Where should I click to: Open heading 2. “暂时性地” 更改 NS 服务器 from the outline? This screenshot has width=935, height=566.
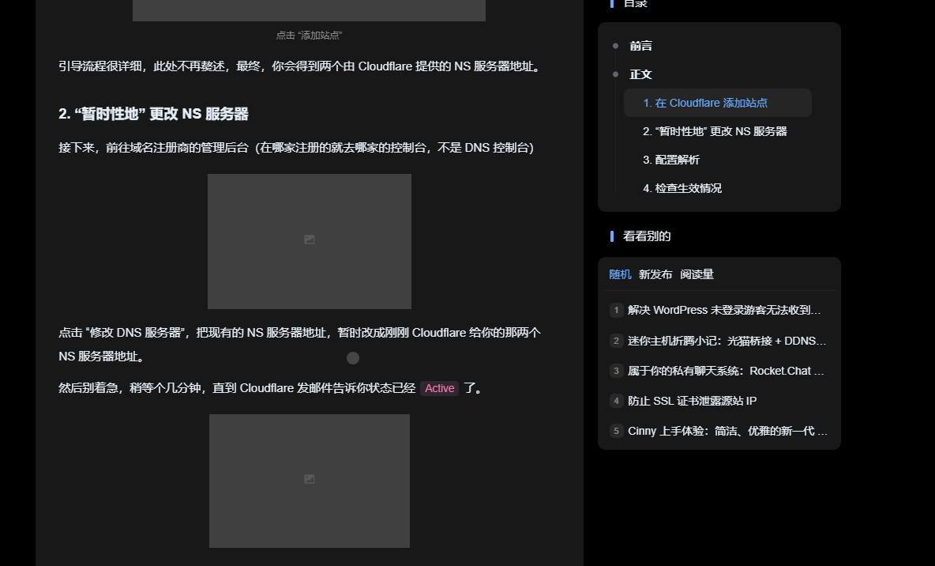(713, 131)
